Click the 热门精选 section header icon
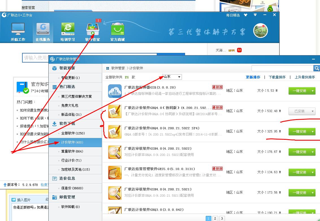The width and height of the screenshot is (320, 221). (55, 87)
